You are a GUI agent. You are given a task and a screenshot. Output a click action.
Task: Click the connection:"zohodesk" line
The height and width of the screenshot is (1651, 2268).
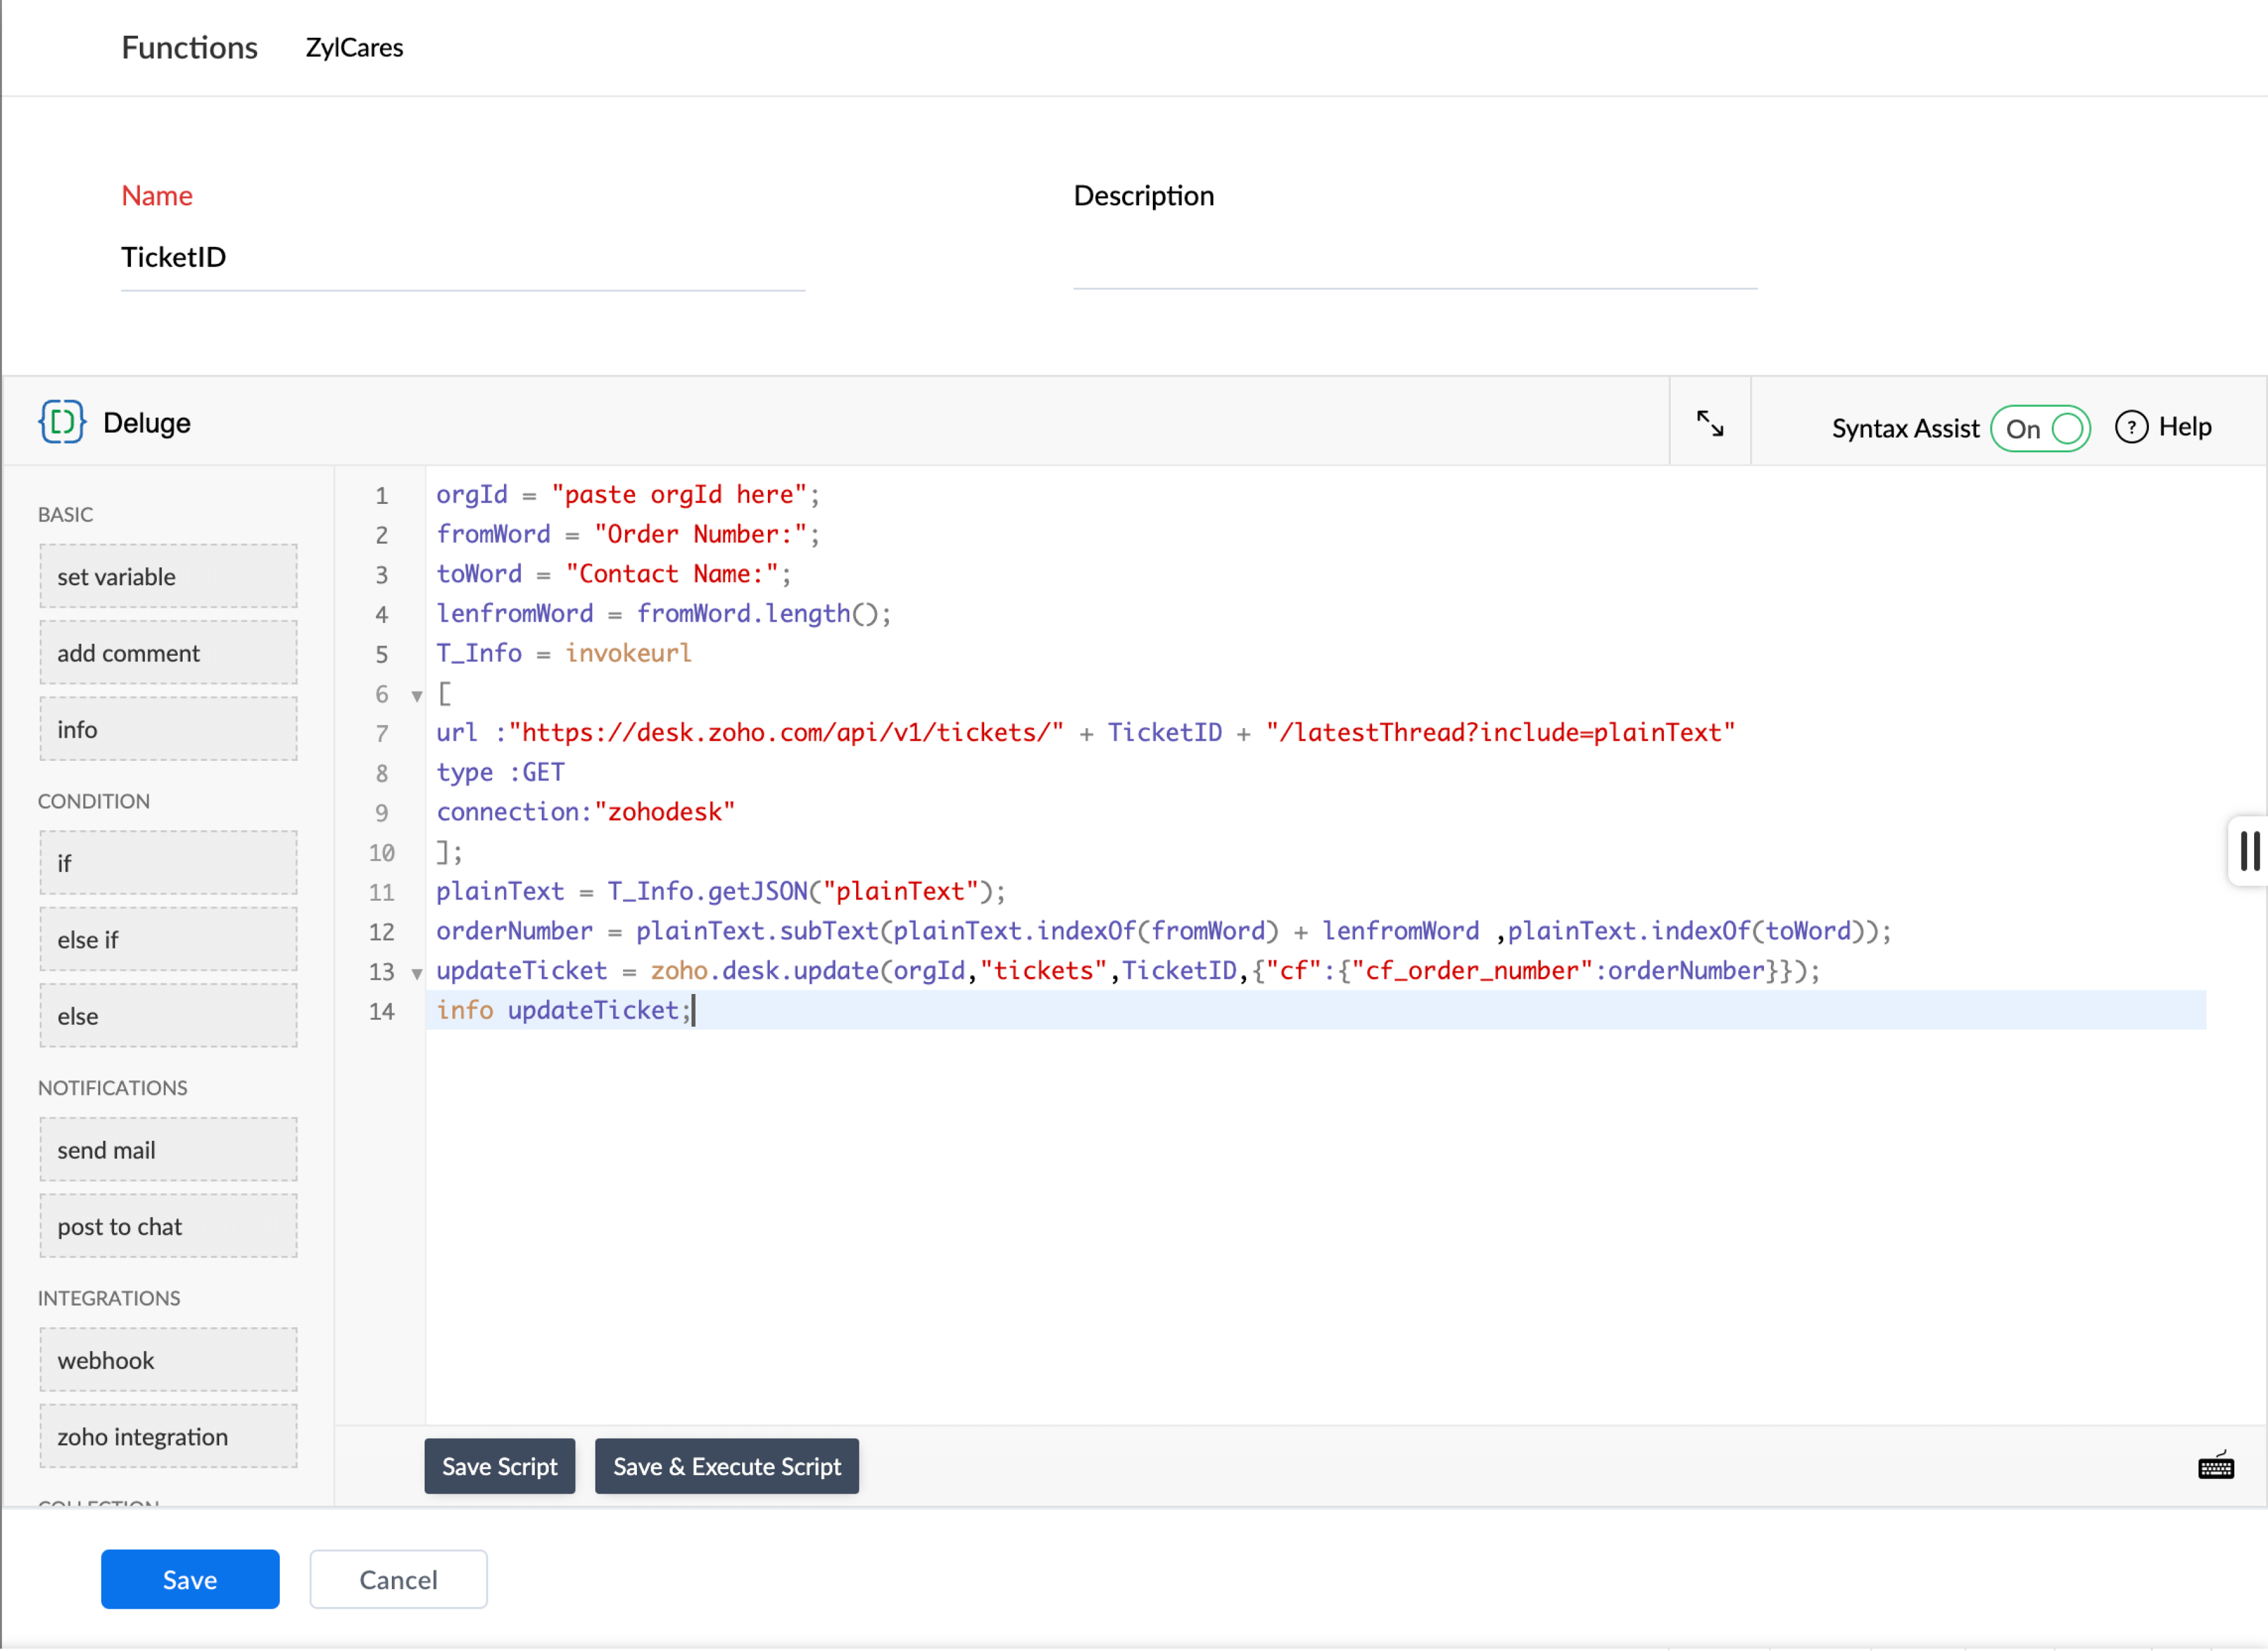tap(586, 812)
